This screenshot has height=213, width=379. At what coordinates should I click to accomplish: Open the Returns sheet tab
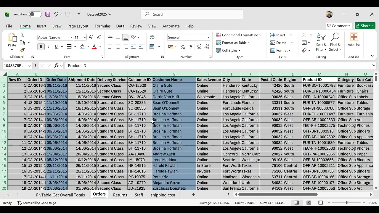pyautogui.click(x=120, y=195)
